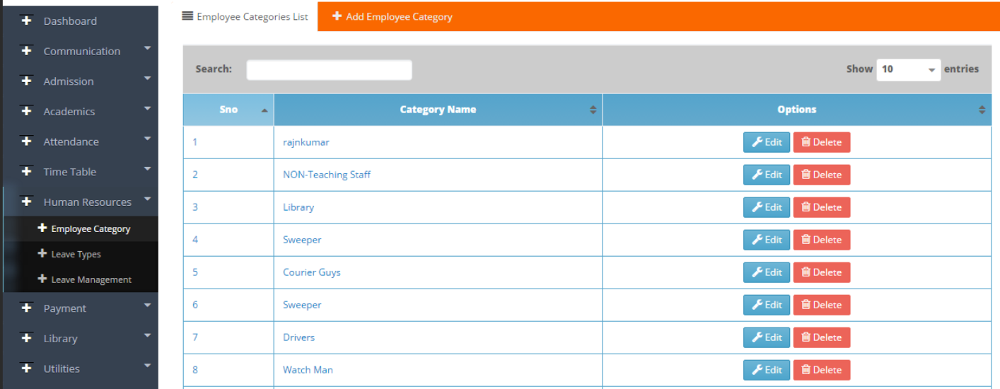Edit the Library category
Screen dimensions: 1000x389
767,207
